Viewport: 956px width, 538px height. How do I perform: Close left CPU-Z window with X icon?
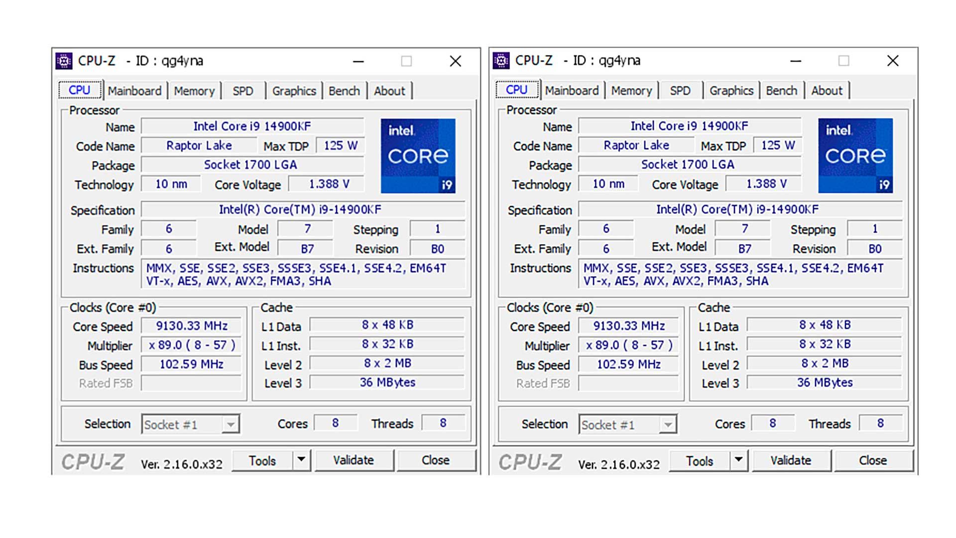tap(455, 61)
